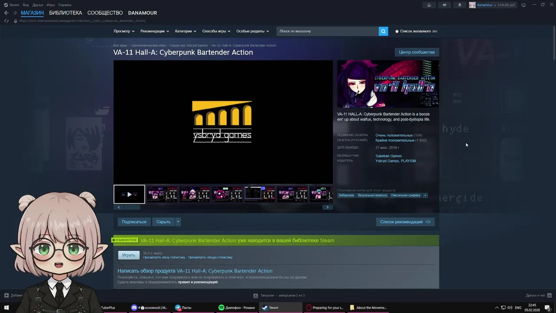Viewport: 556px width, 313px height.
Task: Switch to Big Picture mode icon
Action: pos(523,5)
